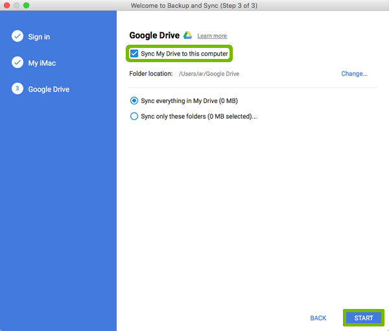Click the folder path /Users/.../Google Drive
Viewport: 389px width, 331px height.
(x=209, y=74)
